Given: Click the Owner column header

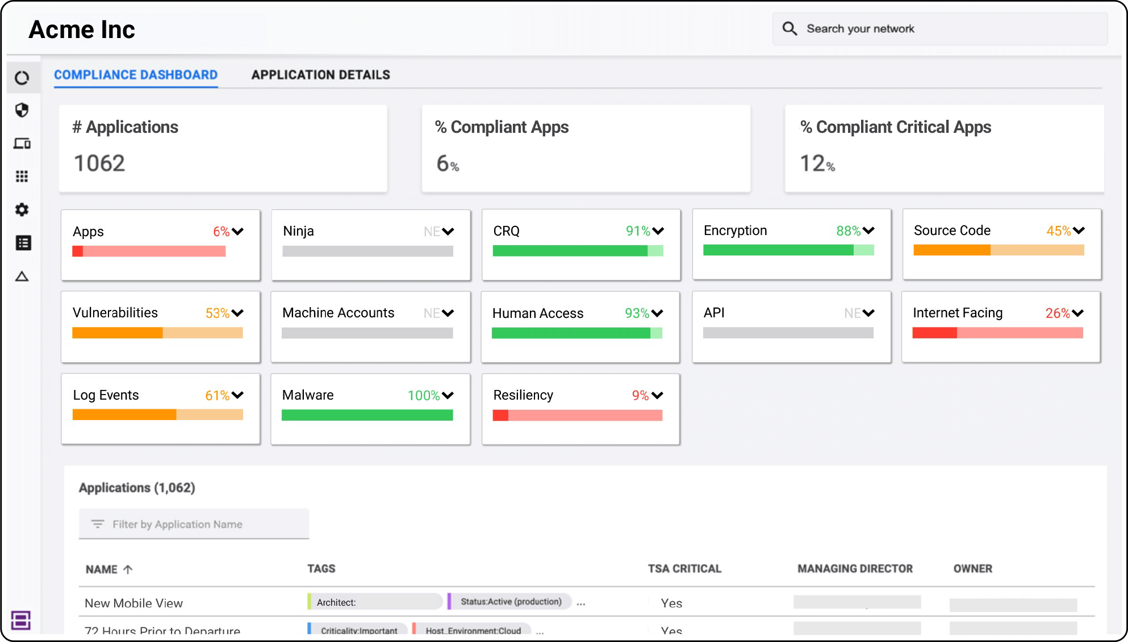Looking at the screenshot, I should coord(973,569).
